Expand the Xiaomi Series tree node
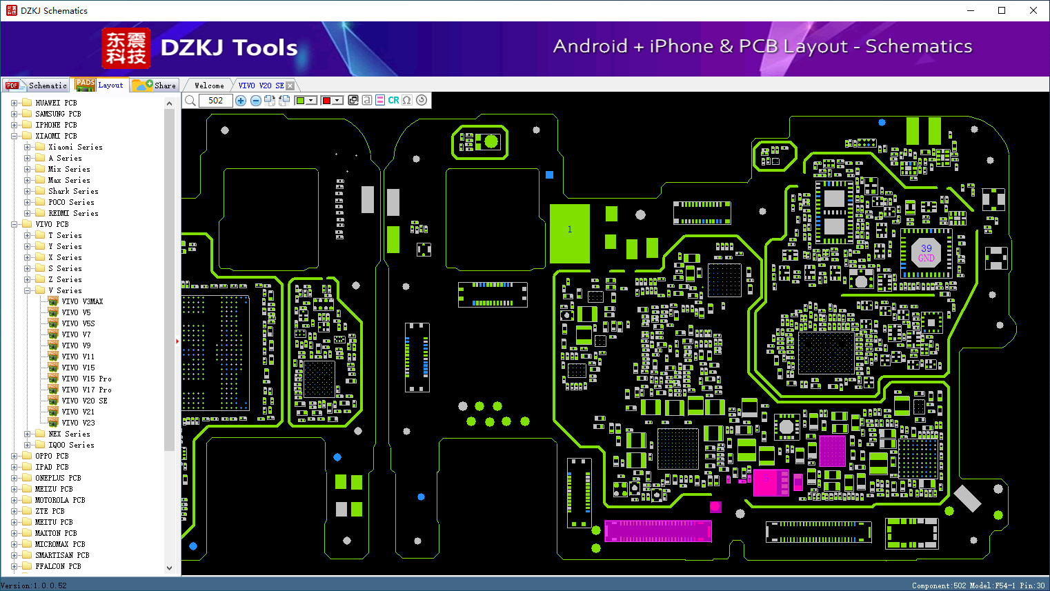Screen dimensions: 1050x591 [x=27, y=147]
